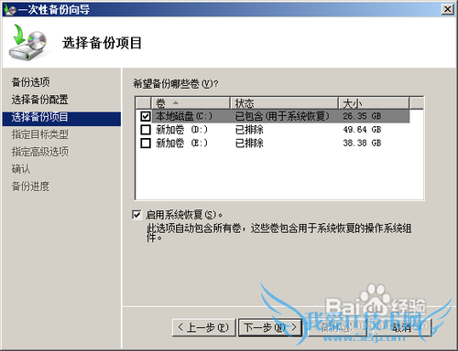Select the 新加卷 (E:) row name

click(x=181, y=143)
